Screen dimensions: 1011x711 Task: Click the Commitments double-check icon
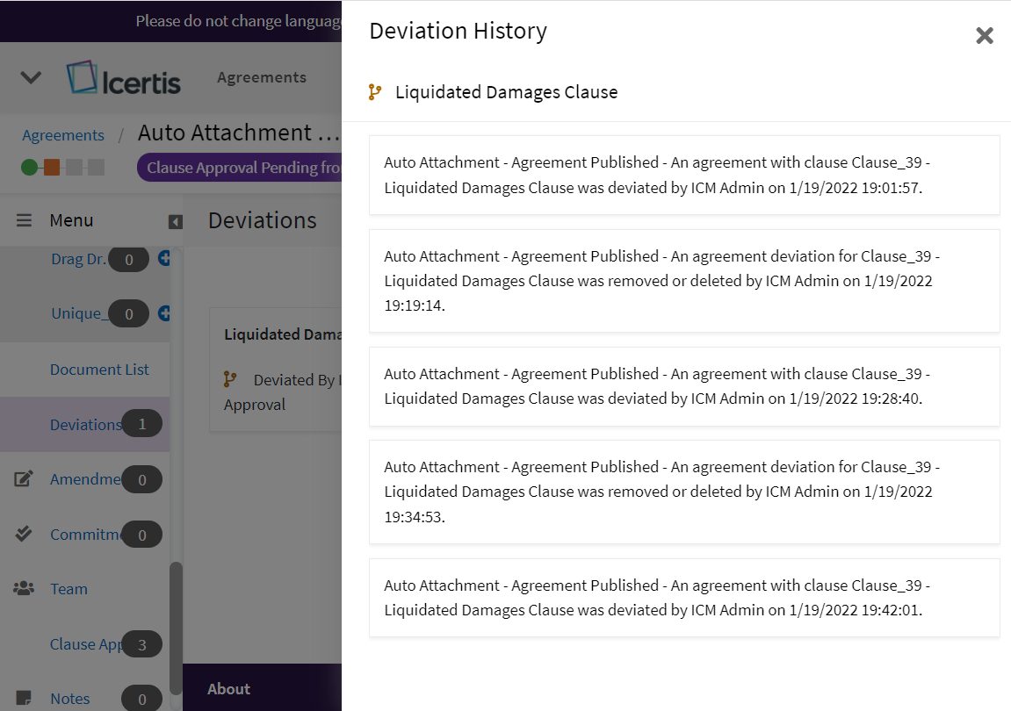click(24, 534)
